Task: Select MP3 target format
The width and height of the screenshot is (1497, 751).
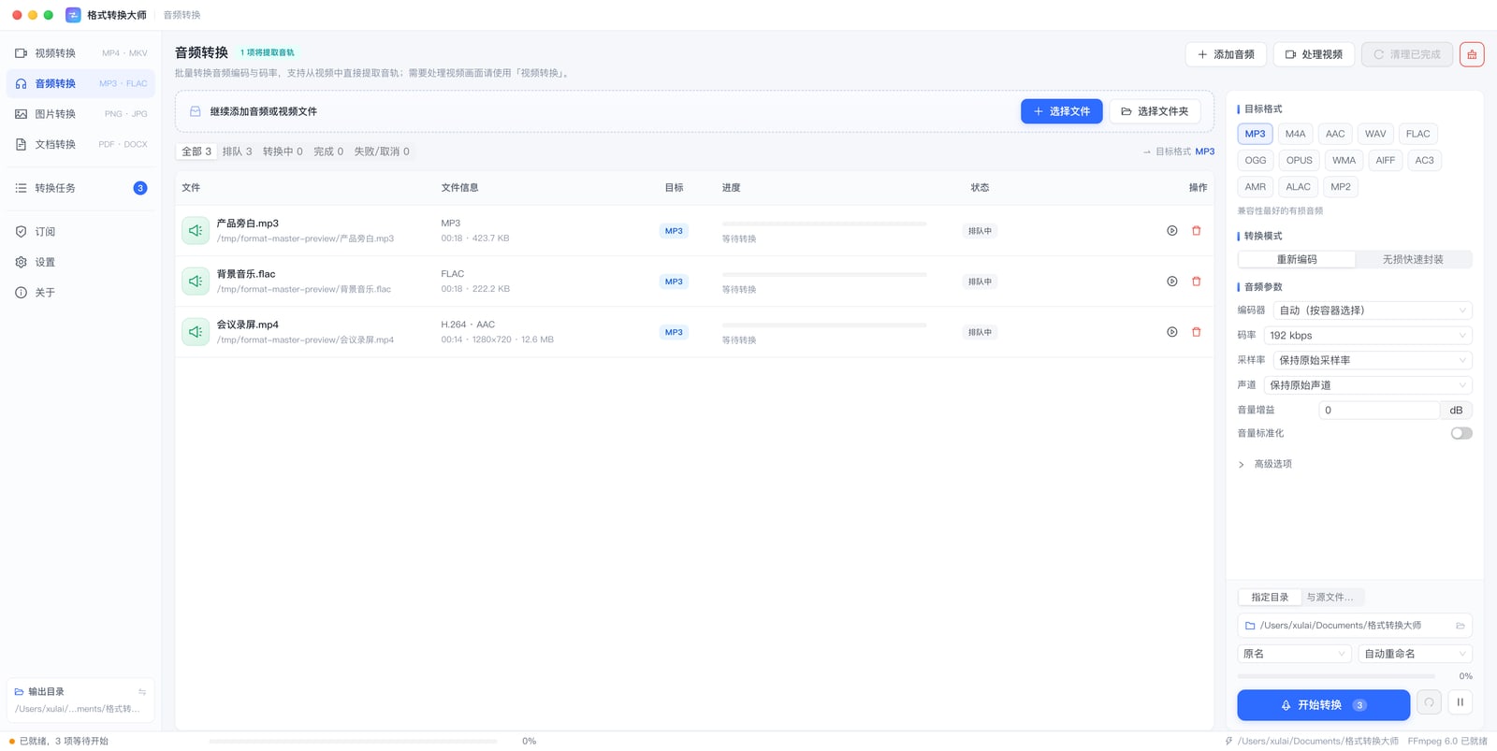Action: point(1255,134)
